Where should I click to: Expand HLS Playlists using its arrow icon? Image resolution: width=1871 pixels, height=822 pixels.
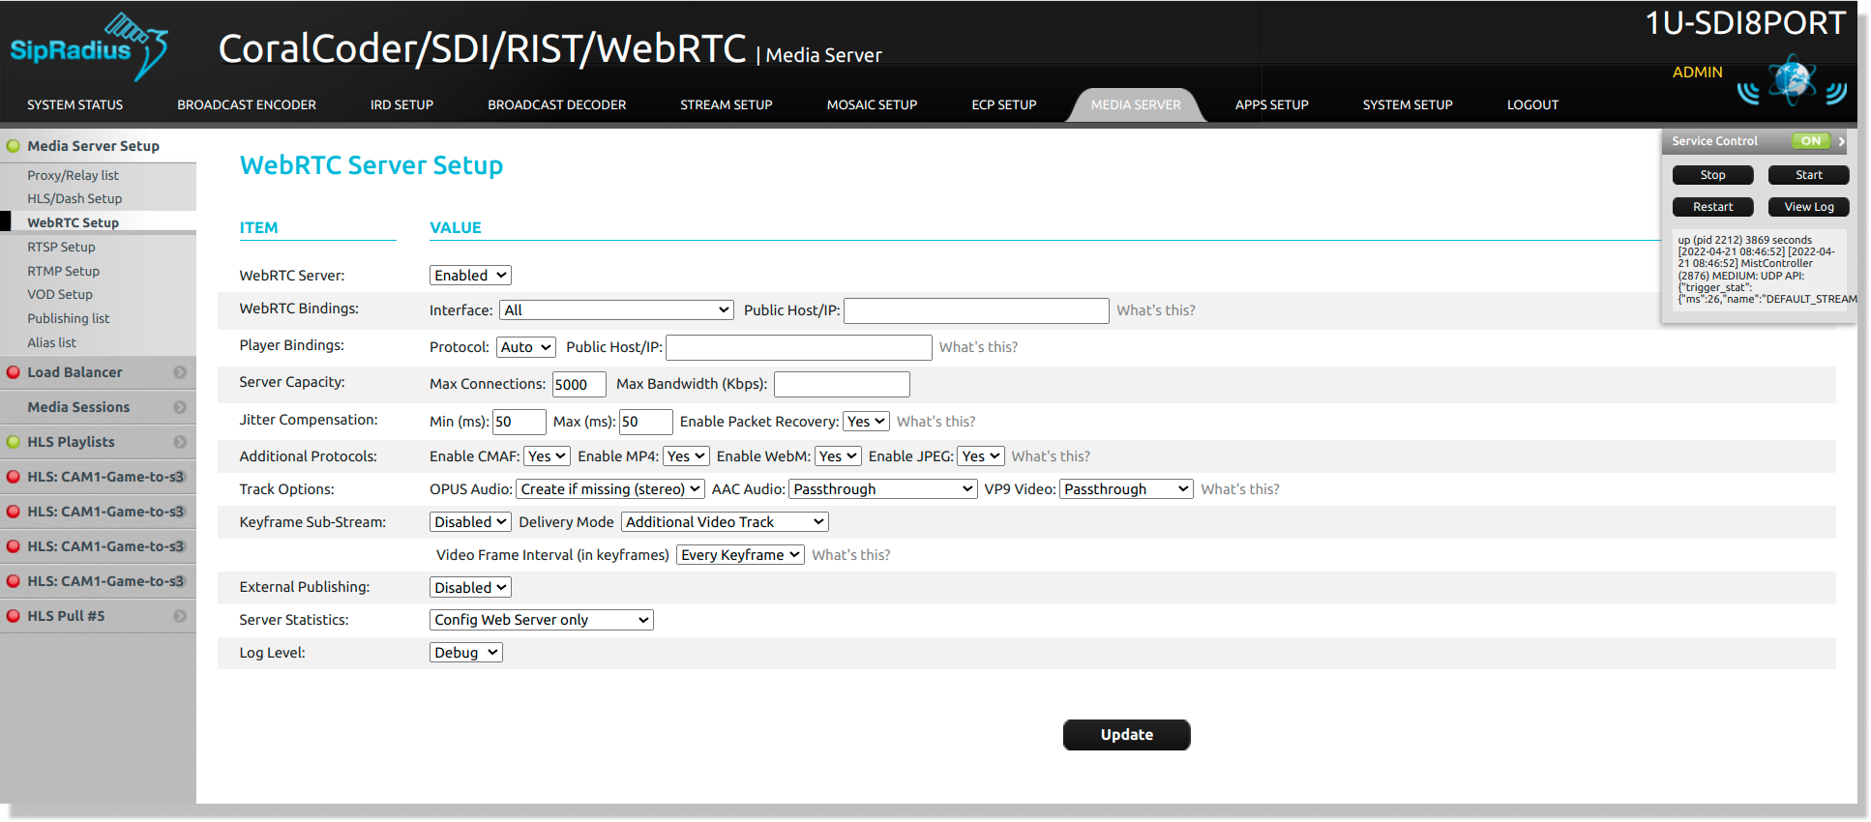point(180,442)
